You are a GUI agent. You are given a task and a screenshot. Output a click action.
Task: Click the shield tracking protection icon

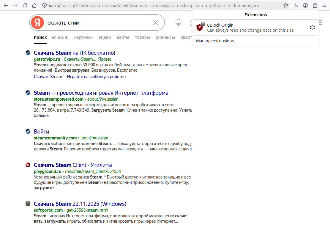pos(45,5)
